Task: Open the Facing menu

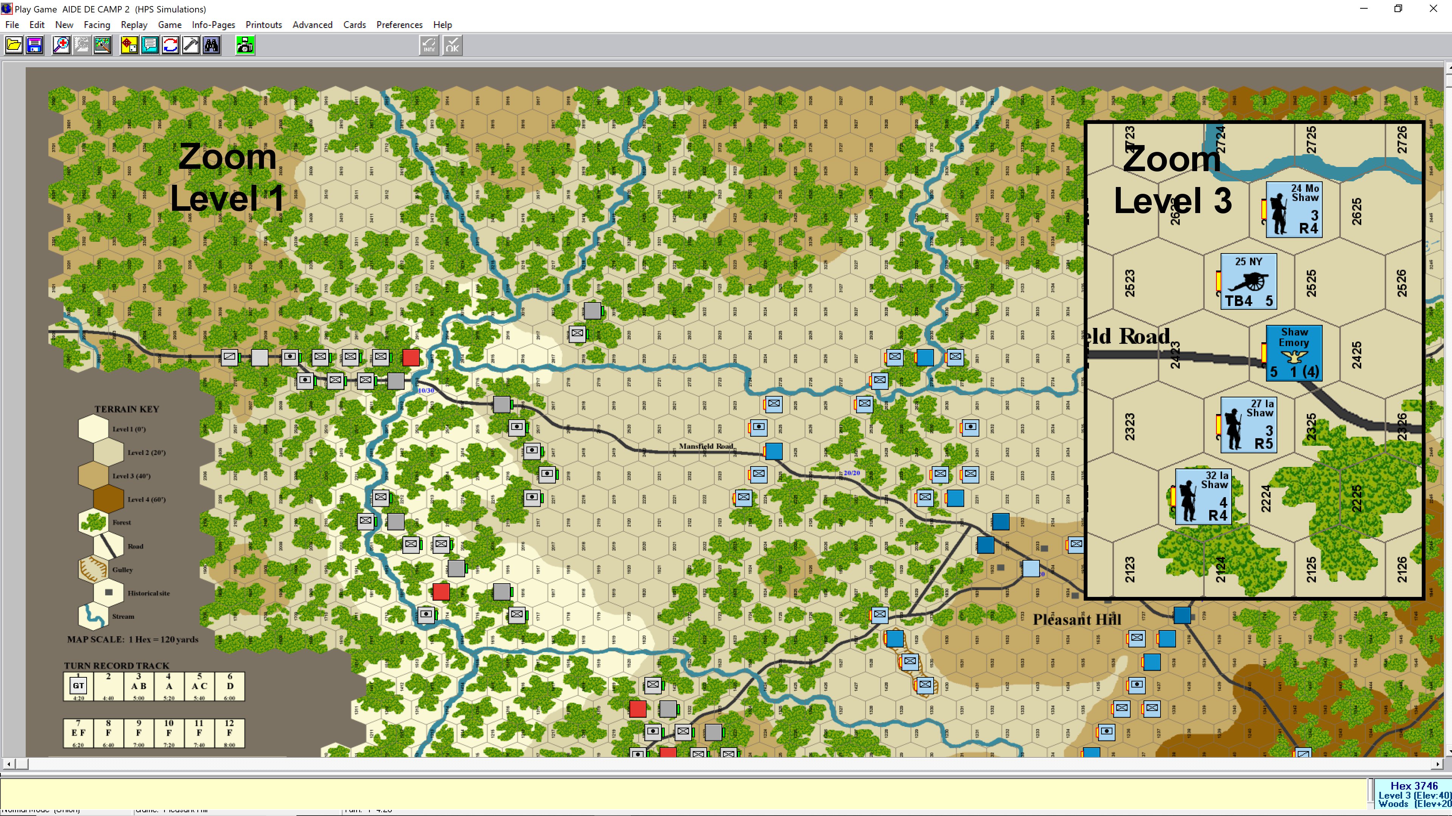Action: pyautogui.click(x=96, y=25)
